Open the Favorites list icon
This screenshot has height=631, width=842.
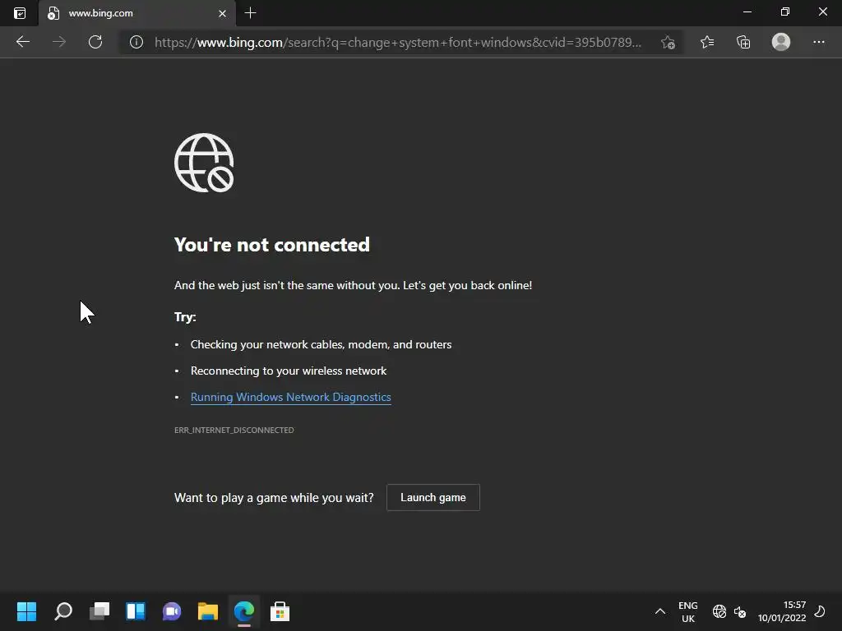point(707,42)
